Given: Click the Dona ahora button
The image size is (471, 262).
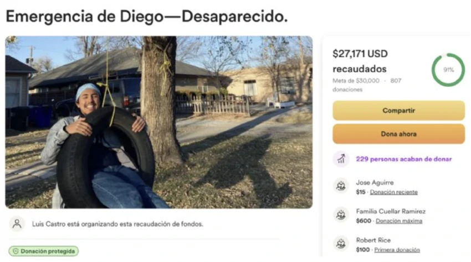Looking at the screenshot, I should tap(398, 134).
